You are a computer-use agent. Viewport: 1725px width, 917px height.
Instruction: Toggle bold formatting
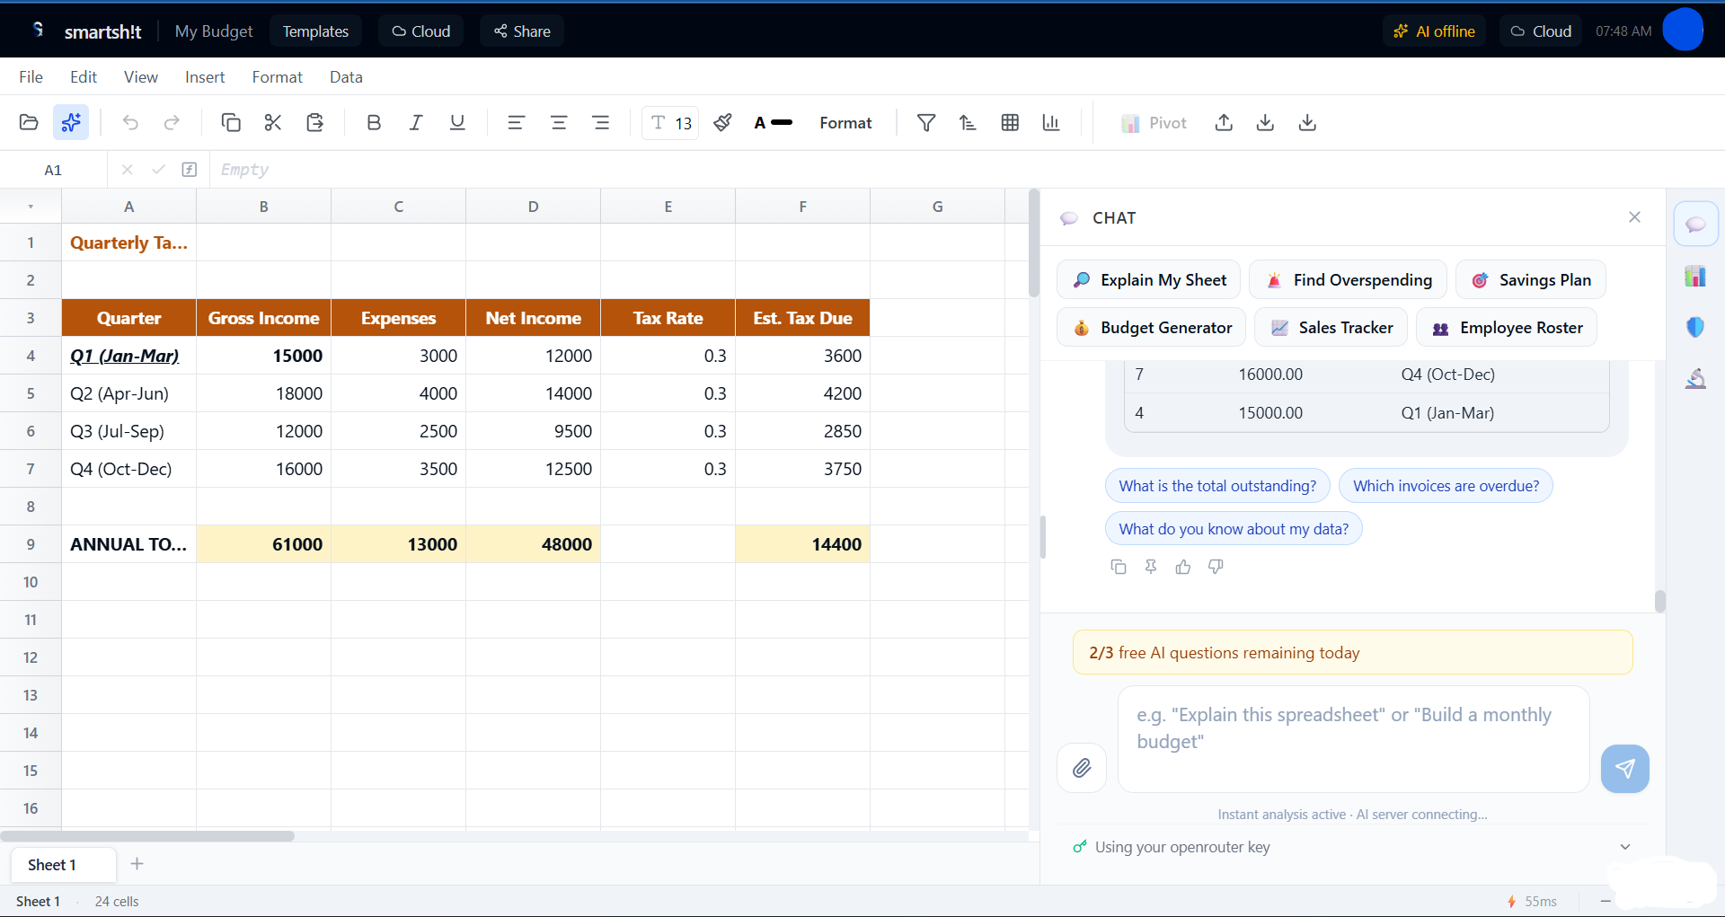pos(374,123)
